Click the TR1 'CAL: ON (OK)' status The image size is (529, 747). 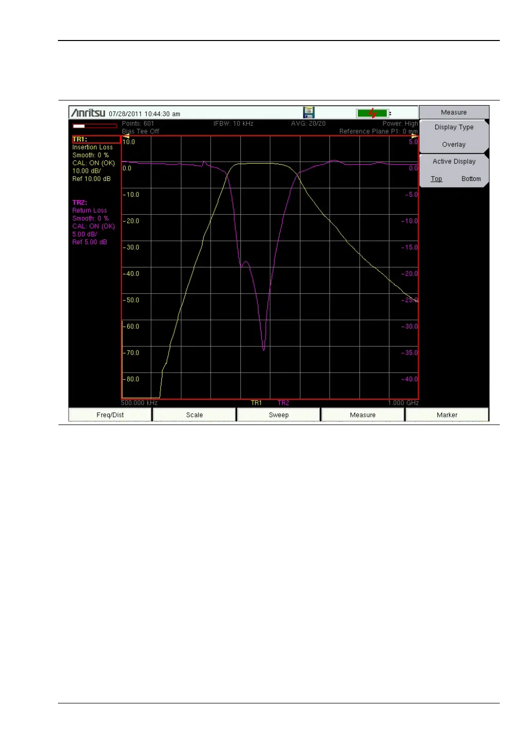pos(93,163)
